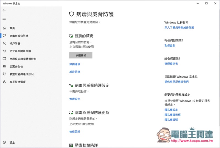Close the Windows 安全性 window
The width and height of the screenshot is (220, 148).
(215, 3)
